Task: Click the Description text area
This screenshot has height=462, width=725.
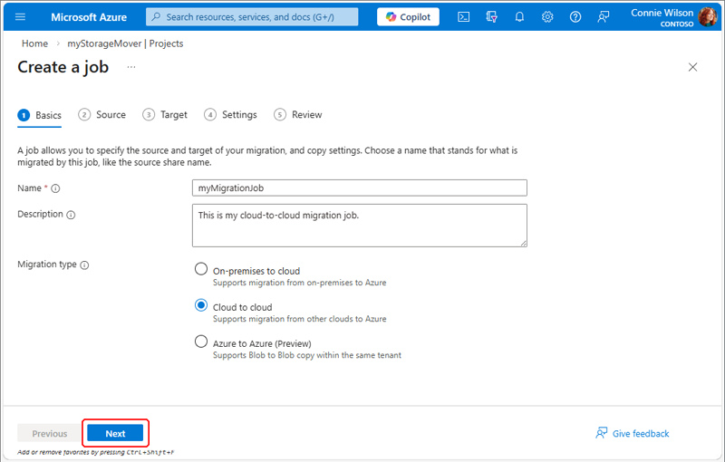Action: [360, 226]
